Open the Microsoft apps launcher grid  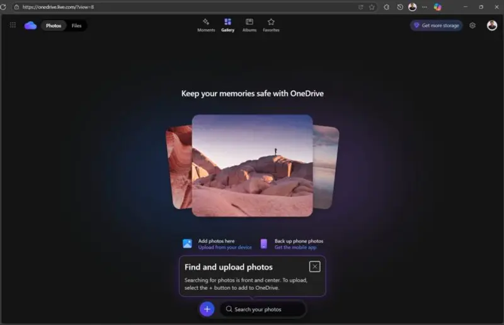pos(13,25)
